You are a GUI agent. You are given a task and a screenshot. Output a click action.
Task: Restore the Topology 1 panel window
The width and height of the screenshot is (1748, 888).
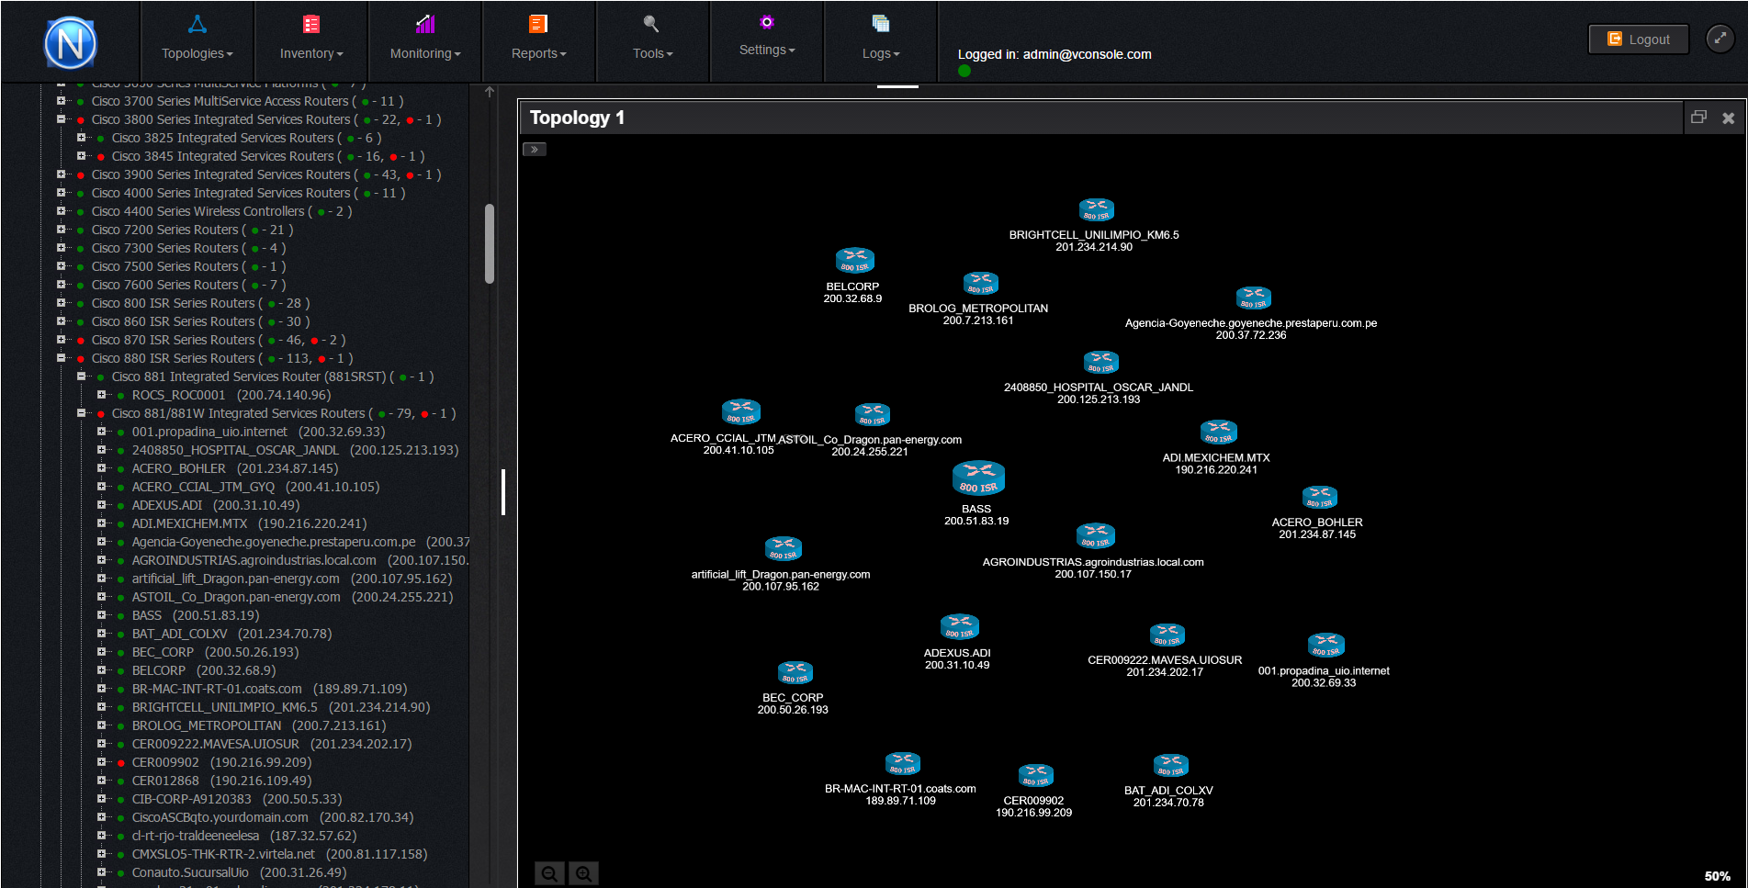click(1698, 118)
